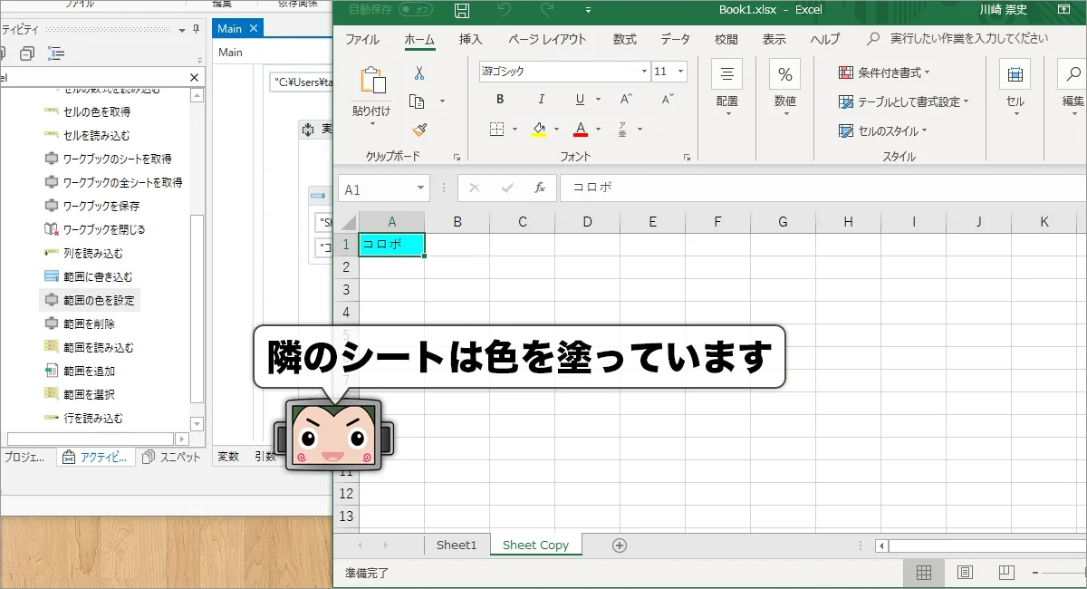Image resolution: width=1087 pixels, height=589 pixels.
Task: Open the underline style dropdown arrow
Action: click(x=598, y=100)
